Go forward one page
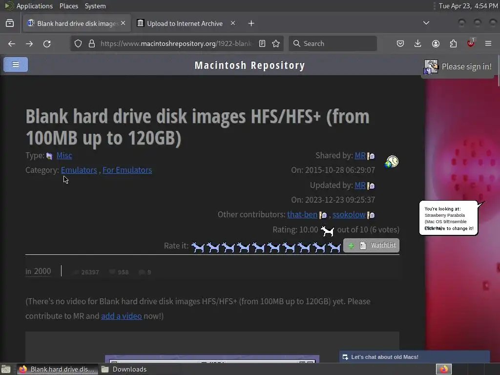The height and width of the screenshot is (375, 500). tap(29, 43)
